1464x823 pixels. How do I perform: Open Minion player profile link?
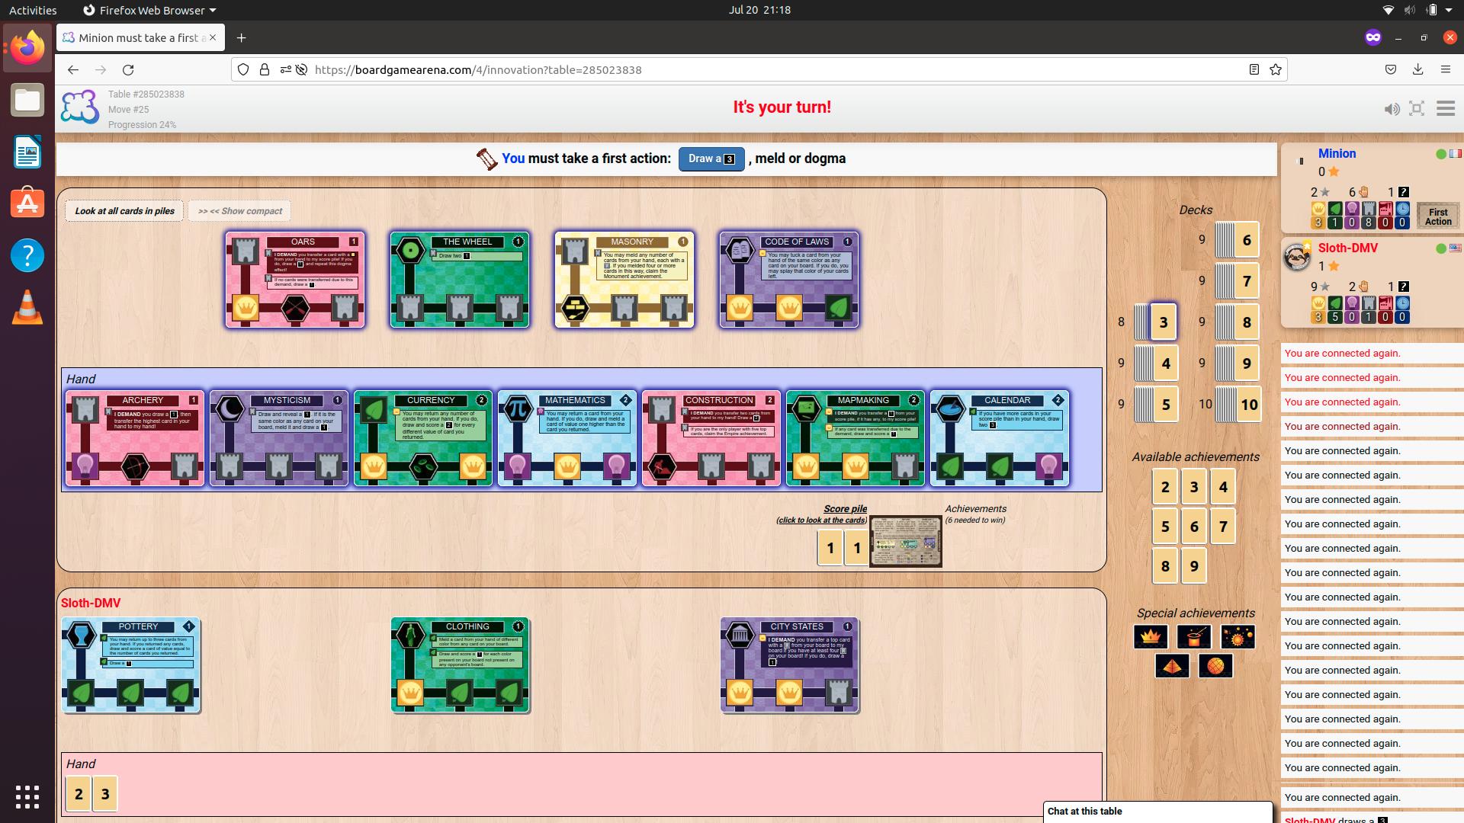(x=1337, y=153)
